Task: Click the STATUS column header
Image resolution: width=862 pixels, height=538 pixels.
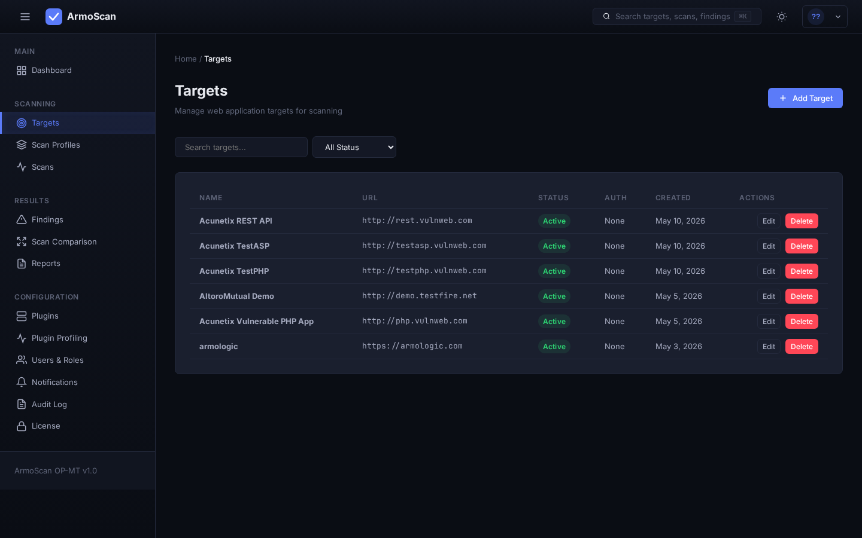Action: [x=553, y=198]
